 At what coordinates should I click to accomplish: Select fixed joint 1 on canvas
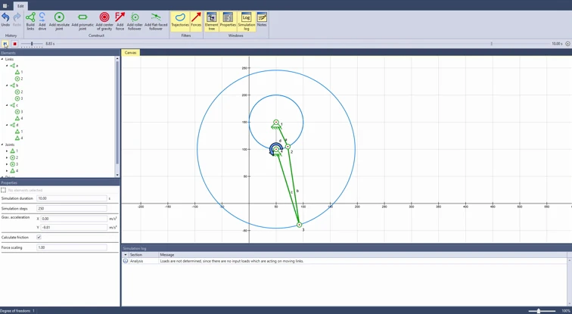click(276, 123)
